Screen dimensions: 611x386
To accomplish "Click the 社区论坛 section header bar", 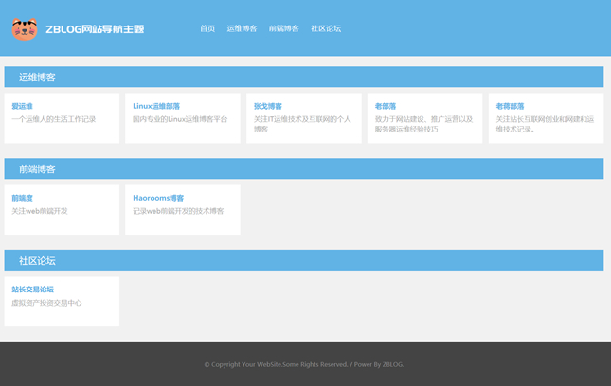I will point(303,260).
